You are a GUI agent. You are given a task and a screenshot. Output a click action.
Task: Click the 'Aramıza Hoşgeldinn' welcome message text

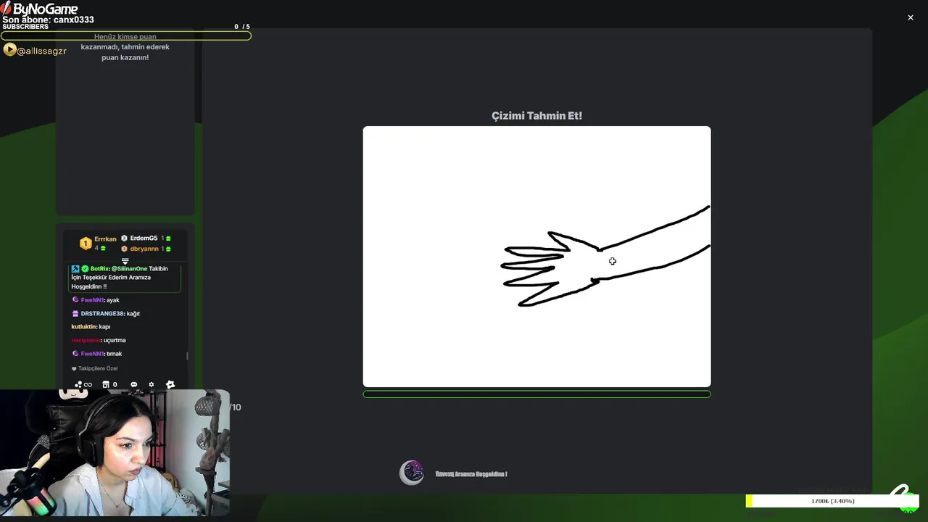471,474
